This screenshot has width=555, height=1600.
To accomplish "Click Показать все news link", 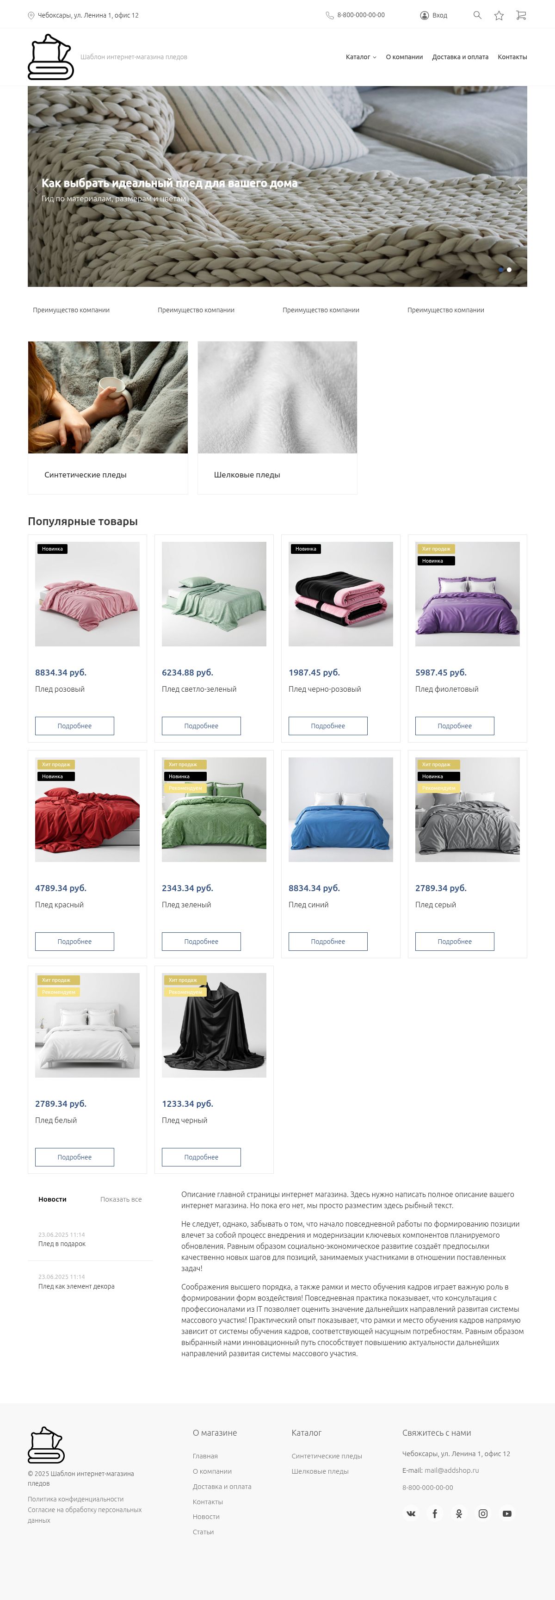I will pos(121,1199).
